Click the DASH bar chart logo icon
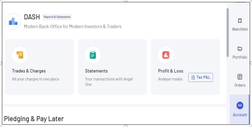 (13, 21)
